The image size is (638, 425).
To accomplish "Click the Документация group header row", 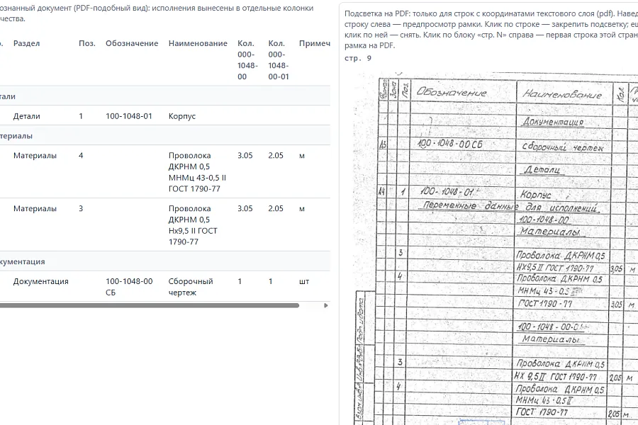I will 164,261.
